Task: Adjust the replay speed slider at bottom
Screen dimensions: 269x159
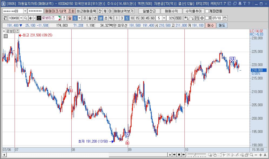Action: [x=195, y=155]
